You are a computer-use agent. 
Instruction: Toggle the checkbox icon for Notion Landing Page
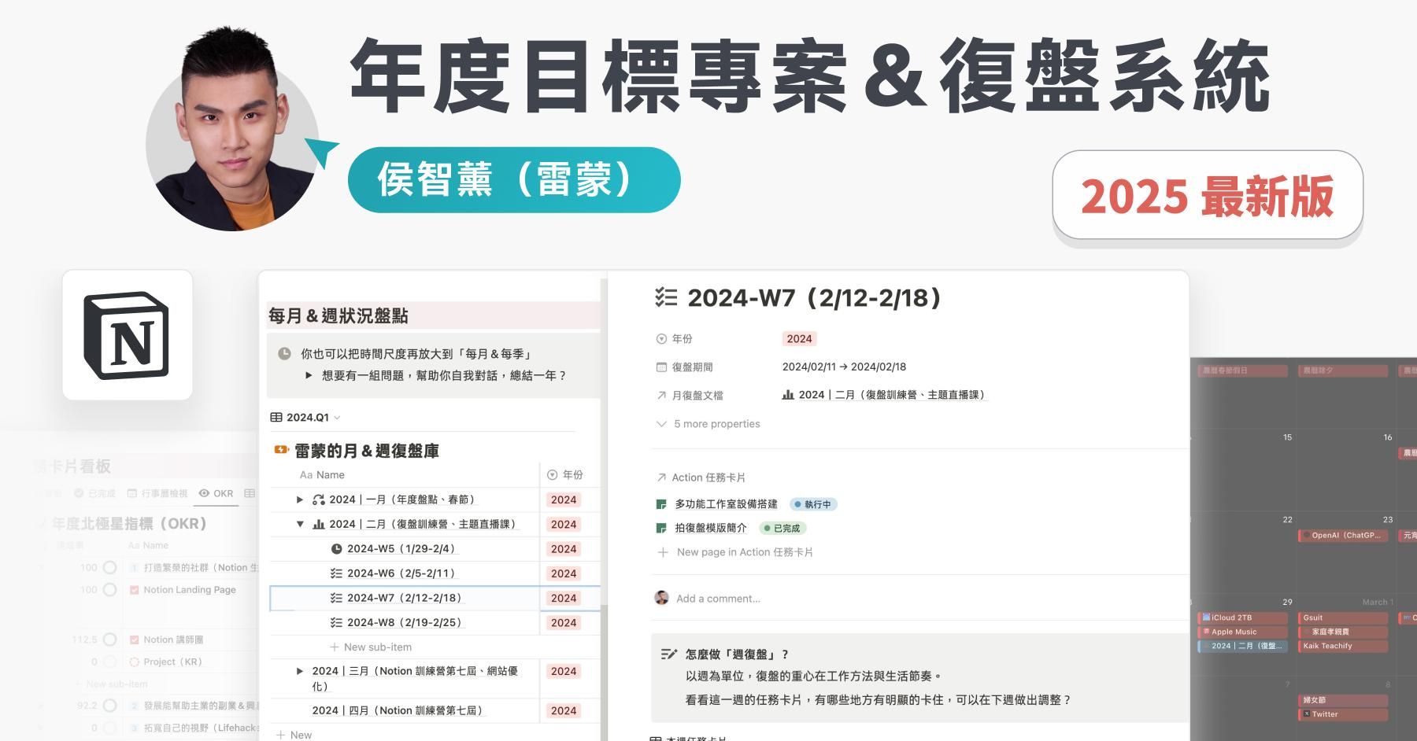(x=135, y=590)
